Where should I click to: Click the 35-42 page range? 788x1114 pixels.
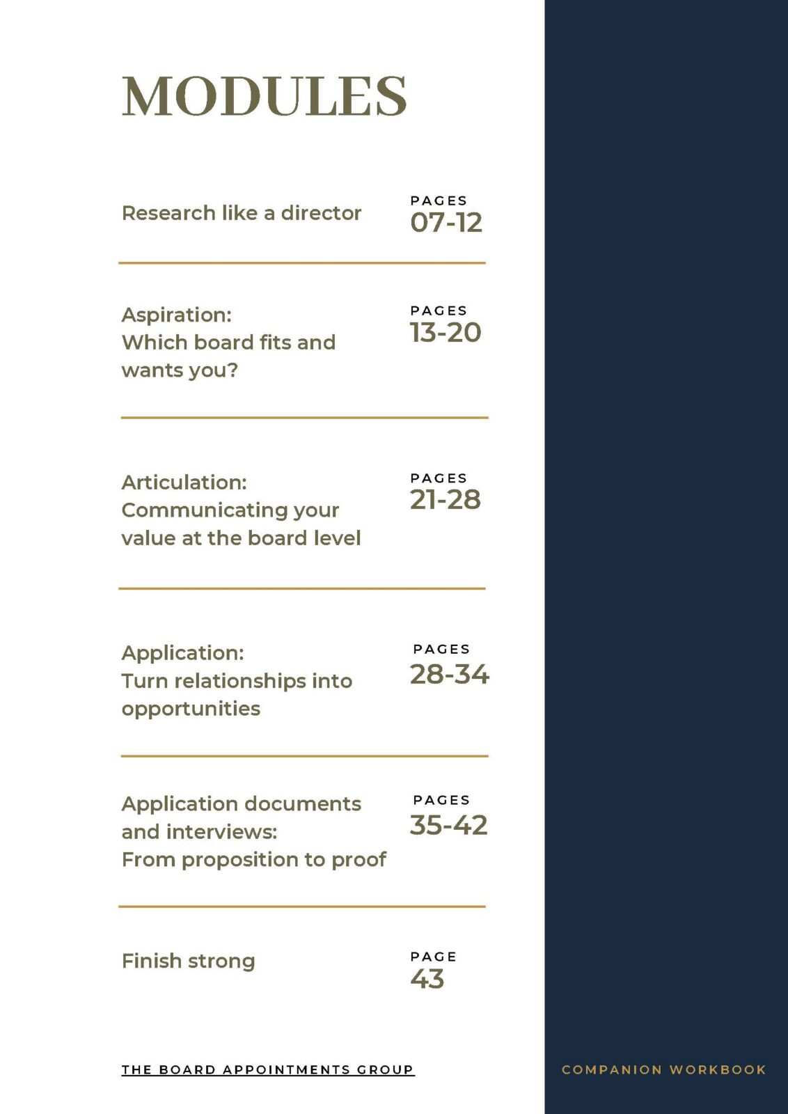448,825
